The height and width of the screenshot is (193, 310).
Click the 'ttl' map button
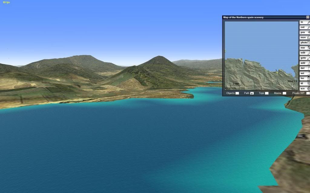click(305, 84)
